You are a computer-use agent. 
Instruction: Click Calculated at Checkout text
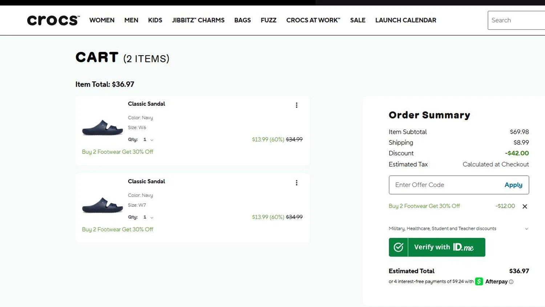click(x=496, y=164)
